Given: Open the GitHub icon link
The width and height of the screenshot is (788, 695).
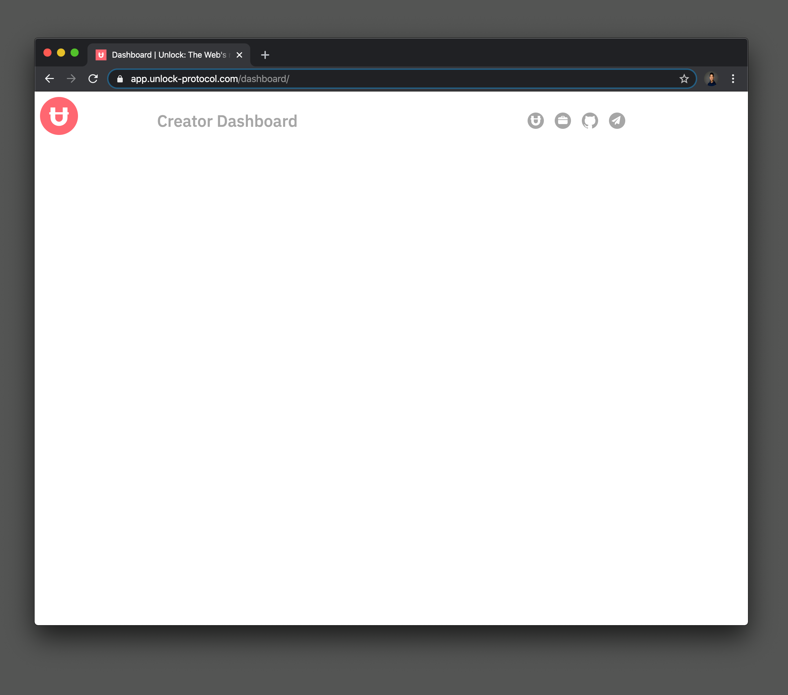Looking at the screenshot, I should click(x=589, y=121).
